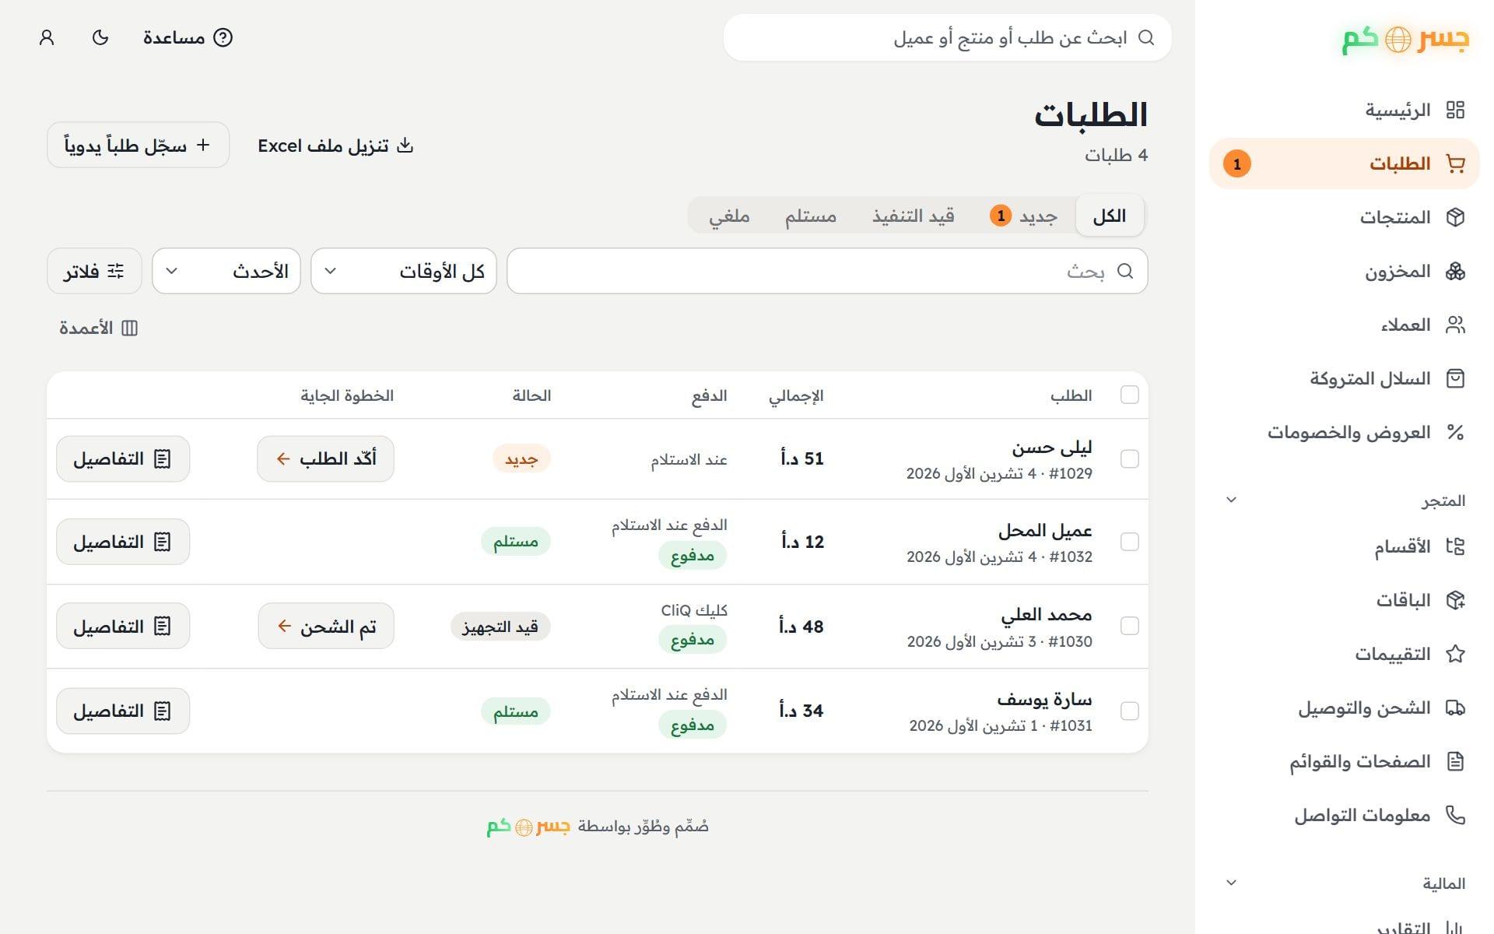Switch to the مستلم tab
This screenshot has height=934, width=1494.
tap(811, 216)
